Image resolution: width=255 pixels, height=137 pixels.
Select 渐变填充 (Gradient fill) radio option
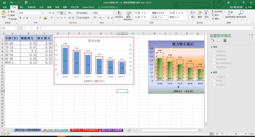coord(214,59)
